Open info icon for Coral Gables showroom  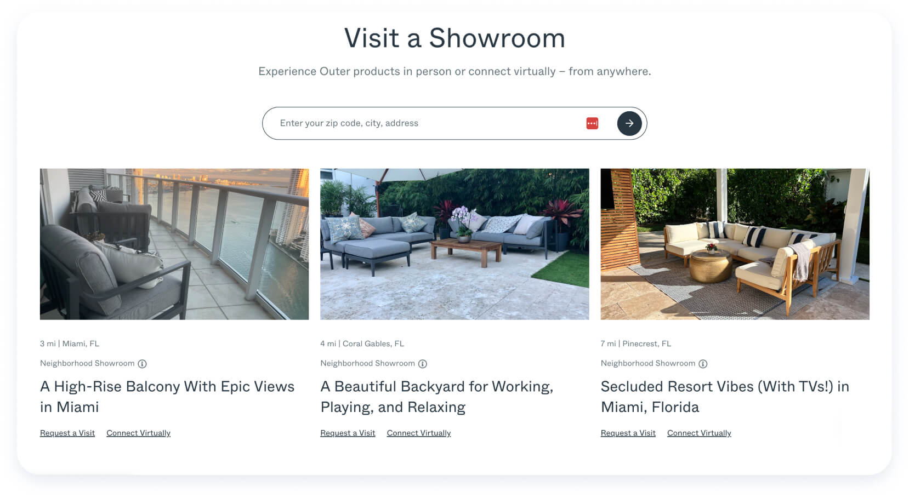(x=423, y=364)
